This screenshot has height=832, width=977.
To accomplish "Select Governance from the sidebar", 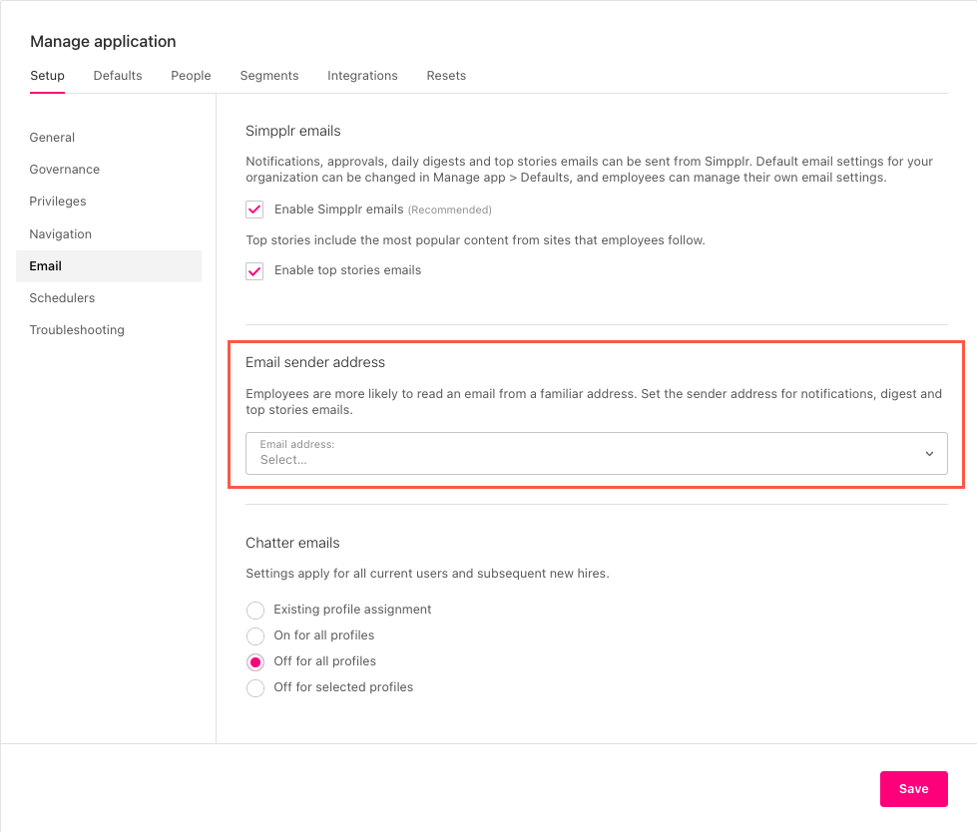I will coord(64,169).
